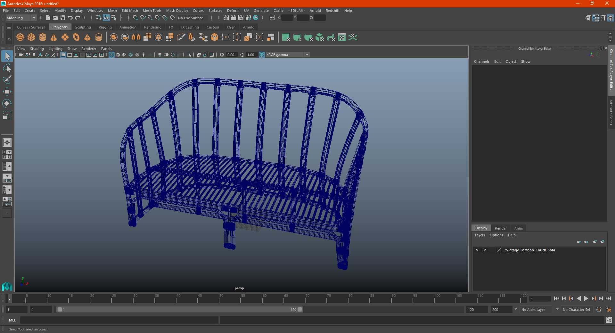Switch to the Sculpting shelf tab
The height and width of the screenshot is (333, 615).
click(83, 27)
